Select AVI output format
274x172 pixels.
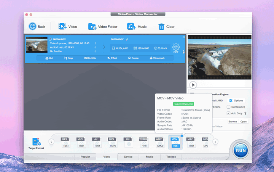[x=129, y=142]
